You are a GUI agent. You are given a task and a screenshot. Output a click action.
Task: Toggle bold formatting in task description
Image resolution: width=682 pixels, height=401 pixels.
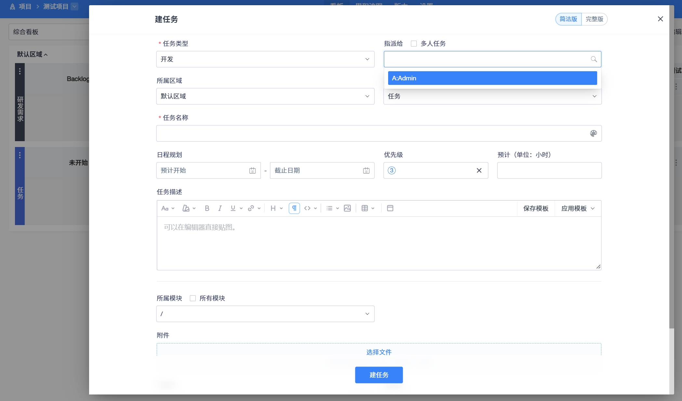(207, 208)
